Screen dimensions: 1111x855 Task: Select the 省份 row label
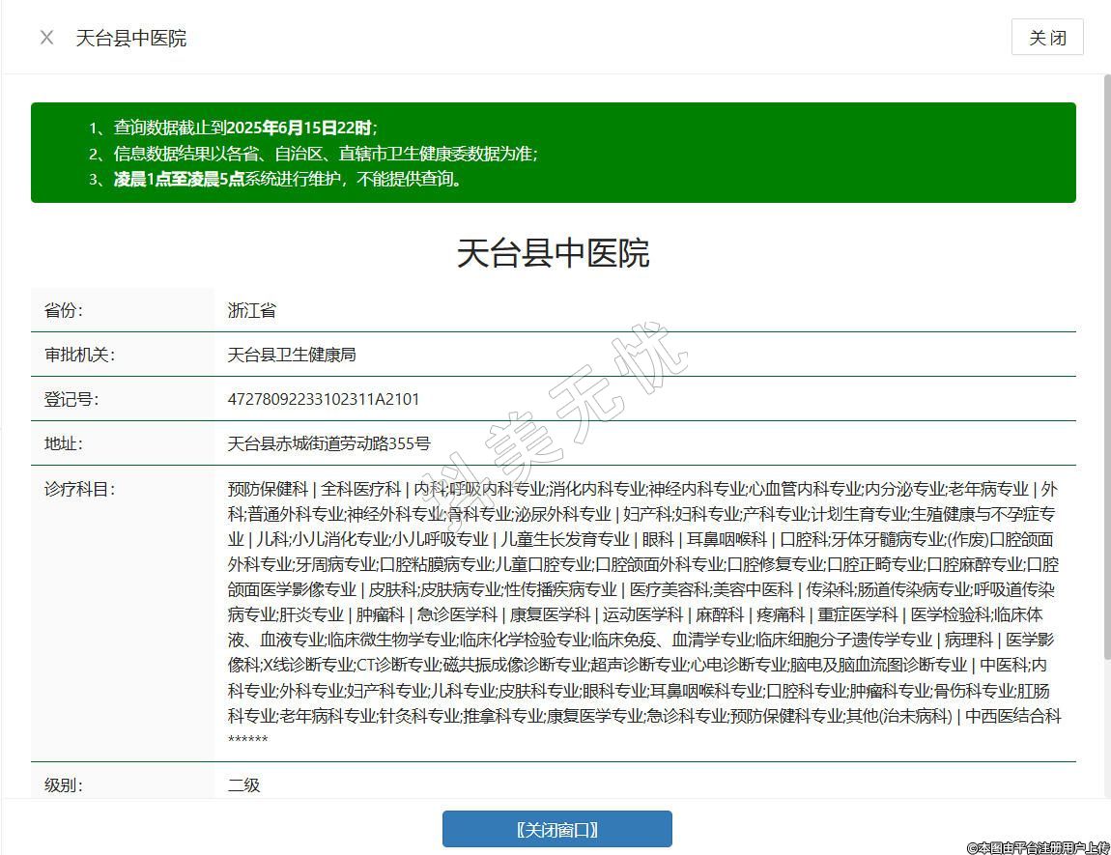point(64,310)
